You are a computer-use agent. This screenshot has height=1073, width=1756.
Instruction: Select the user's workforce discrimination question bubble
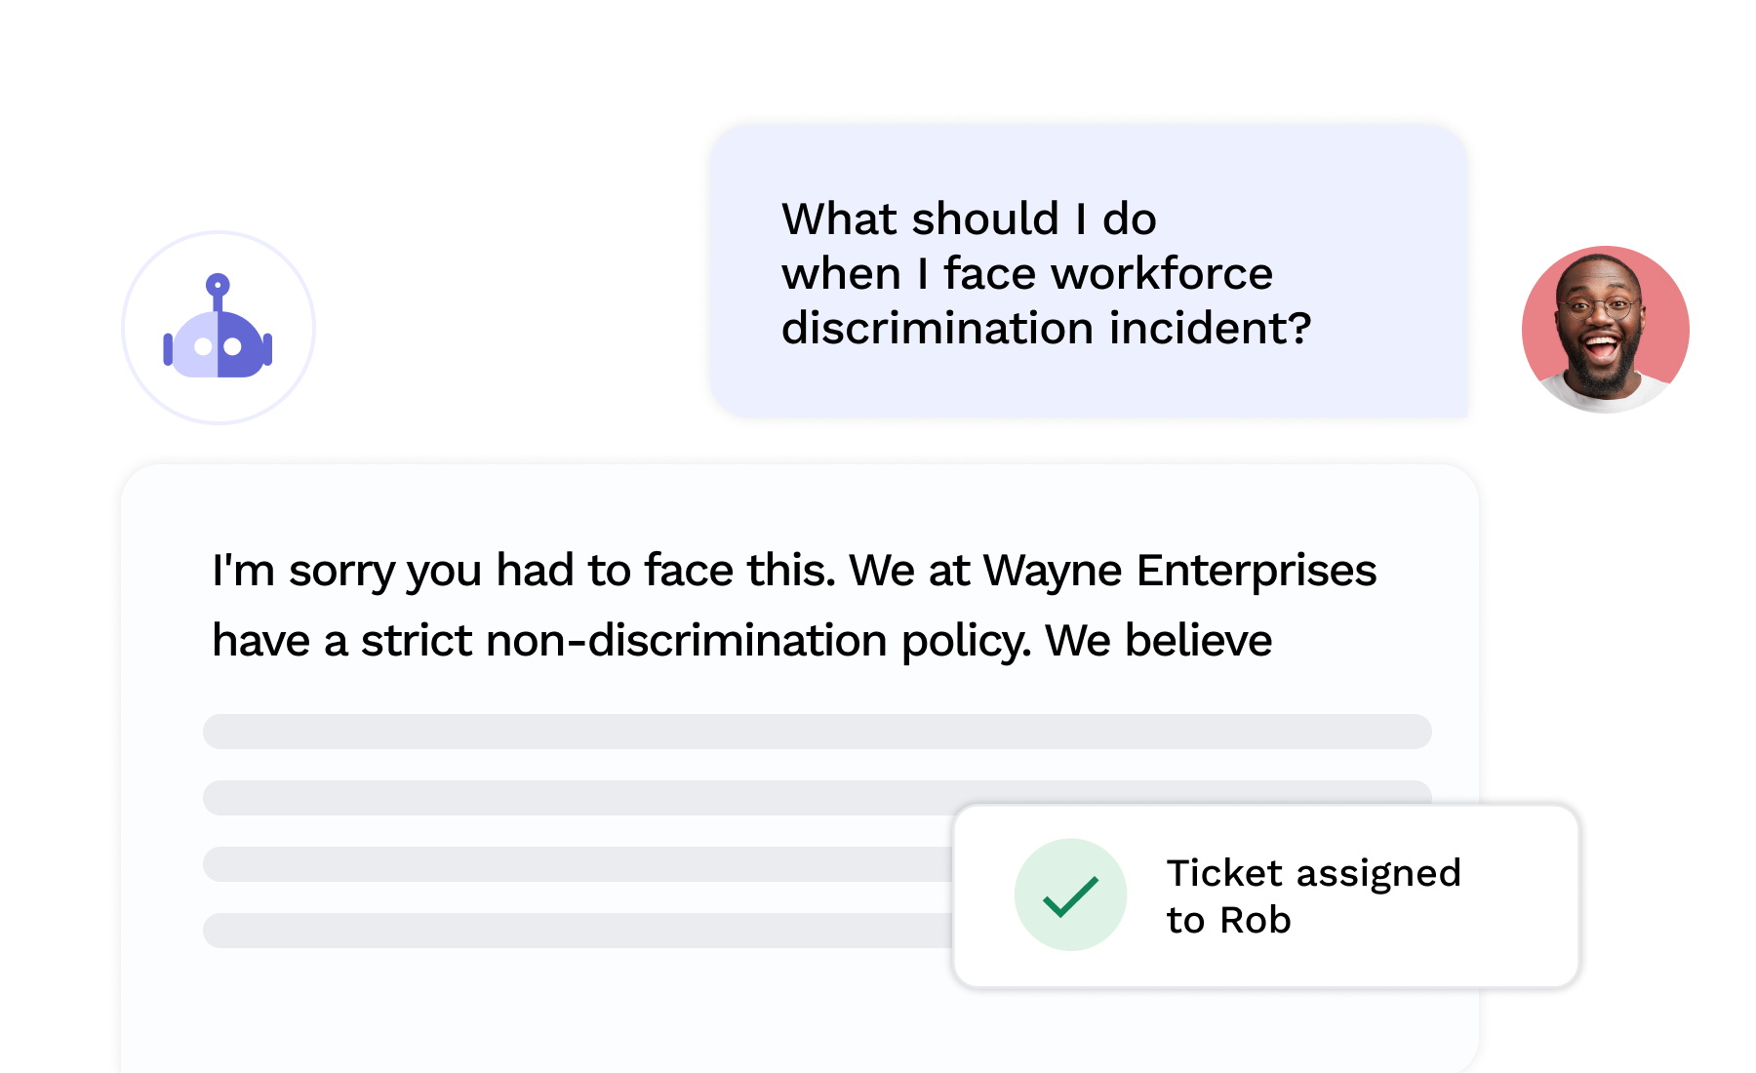(1088, 271)
